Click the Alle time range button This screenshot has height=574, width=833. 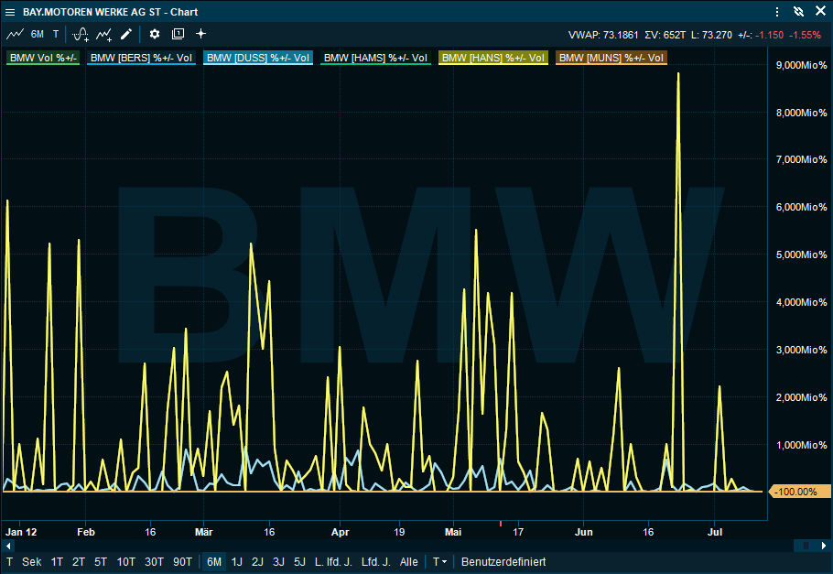pyautogui.click(x=409, y=561)
